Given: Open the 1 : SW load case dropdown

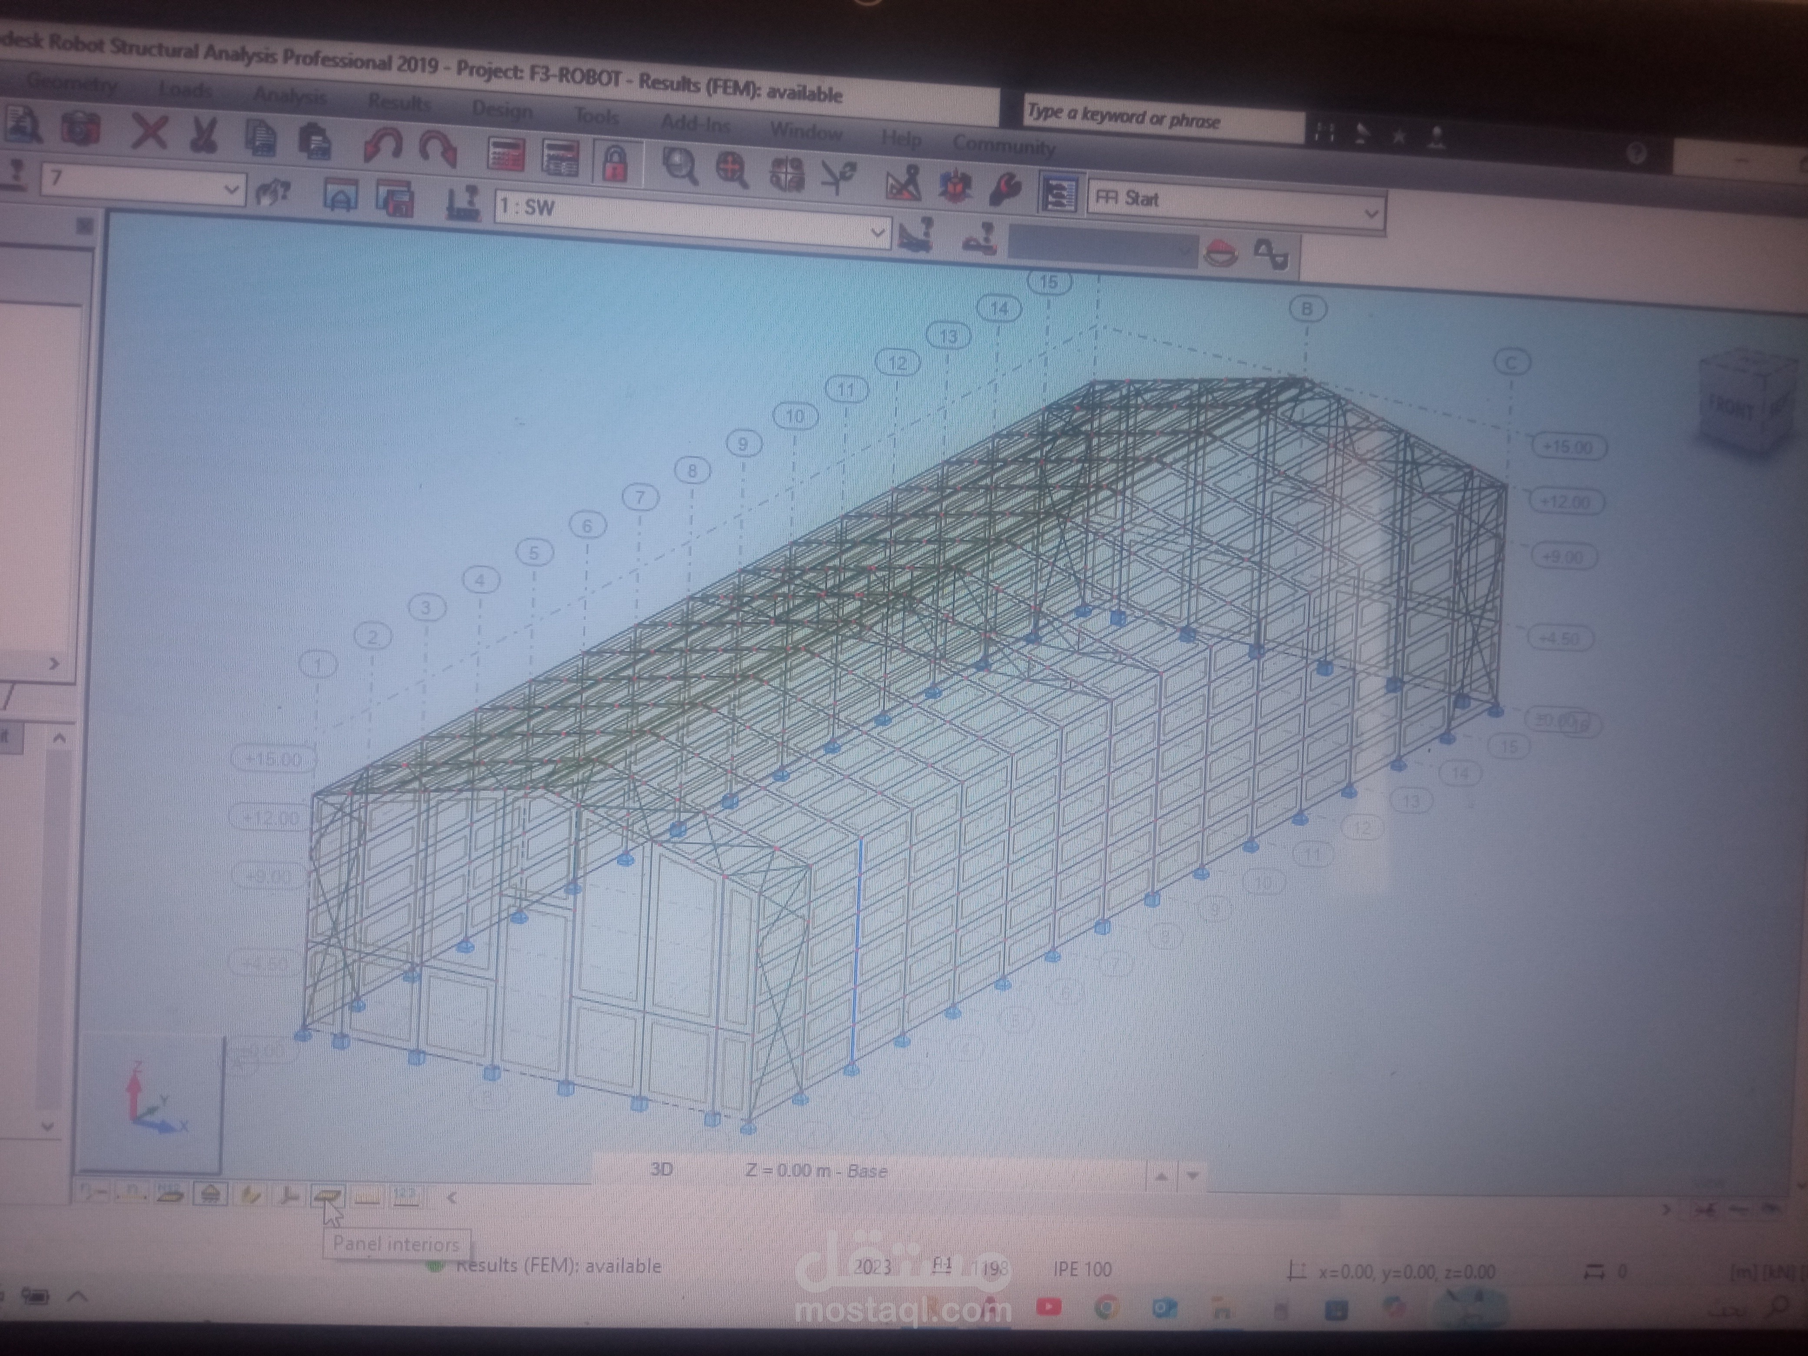Looking at the screenshot, I should coord(692,219).
